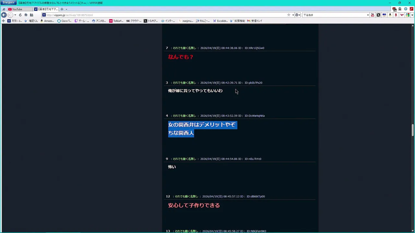Open the dark red extension icon top right
The image size is (415, 233).
click(394, 9)
